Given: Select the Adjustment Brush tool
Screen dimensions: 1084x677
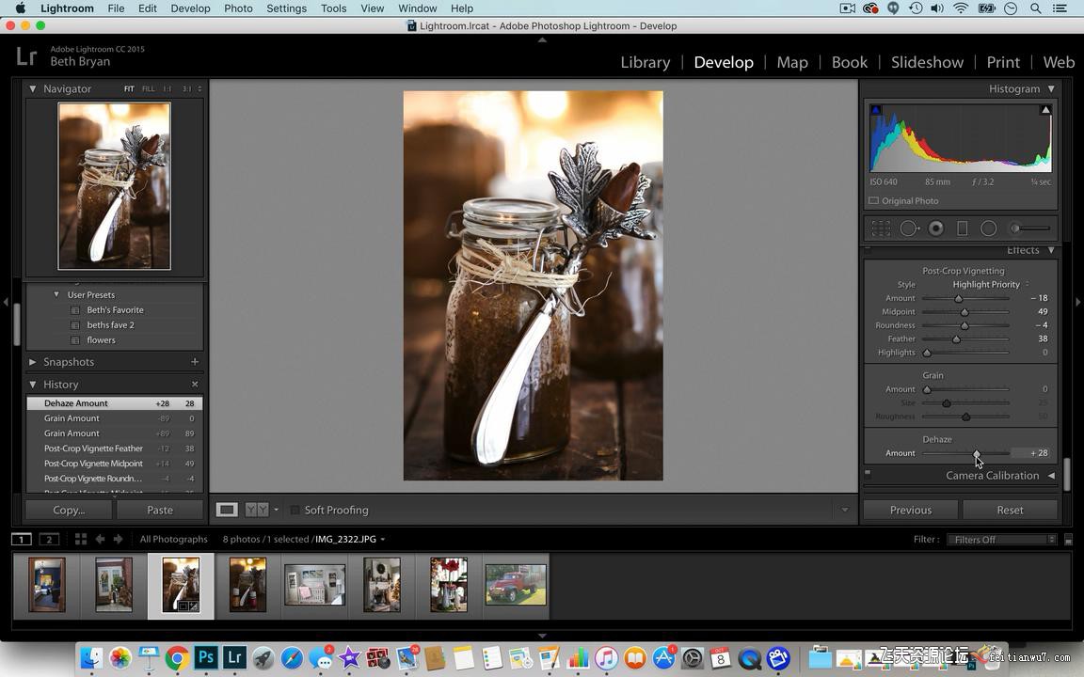Looking at the screenshot, I should [1030, 228].
